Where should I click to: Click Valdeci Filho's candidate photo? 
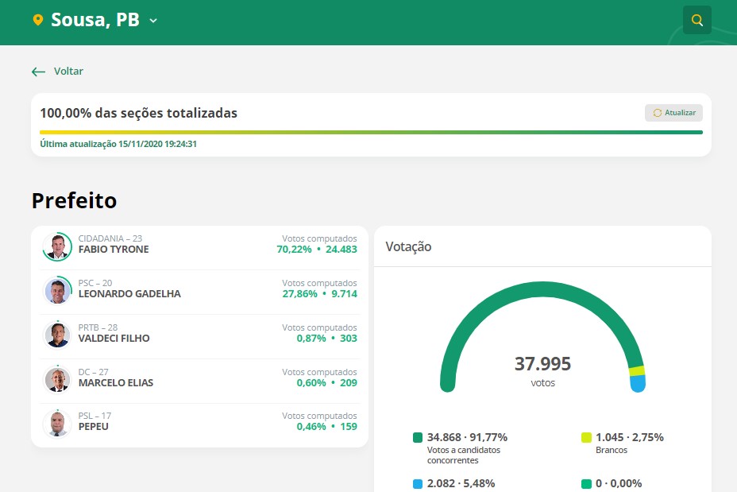tap(57, 335)
